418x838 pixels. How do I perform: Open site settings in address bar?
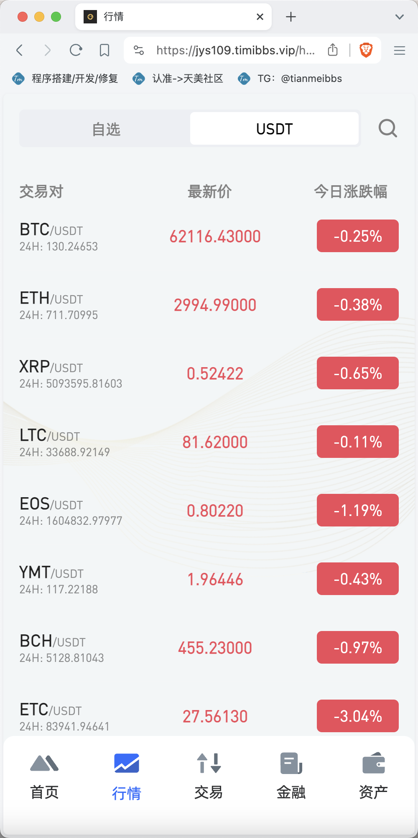(x=138, y=50)
